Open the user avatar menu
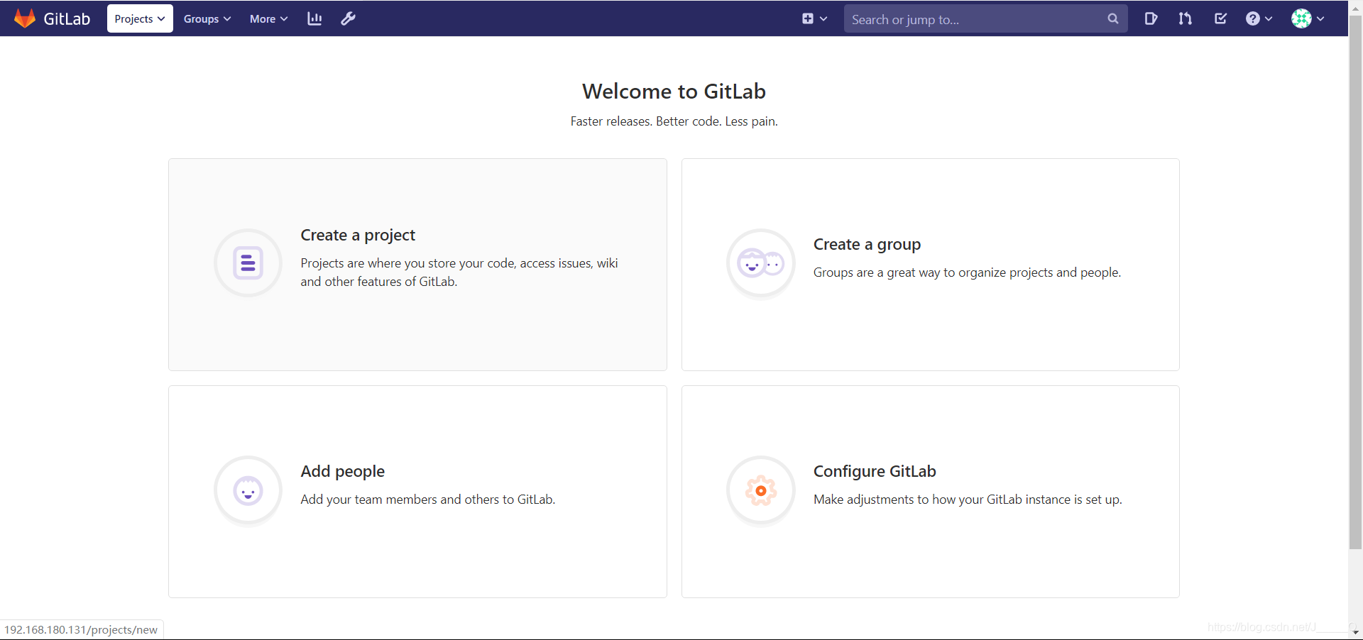 (1308, 18)
